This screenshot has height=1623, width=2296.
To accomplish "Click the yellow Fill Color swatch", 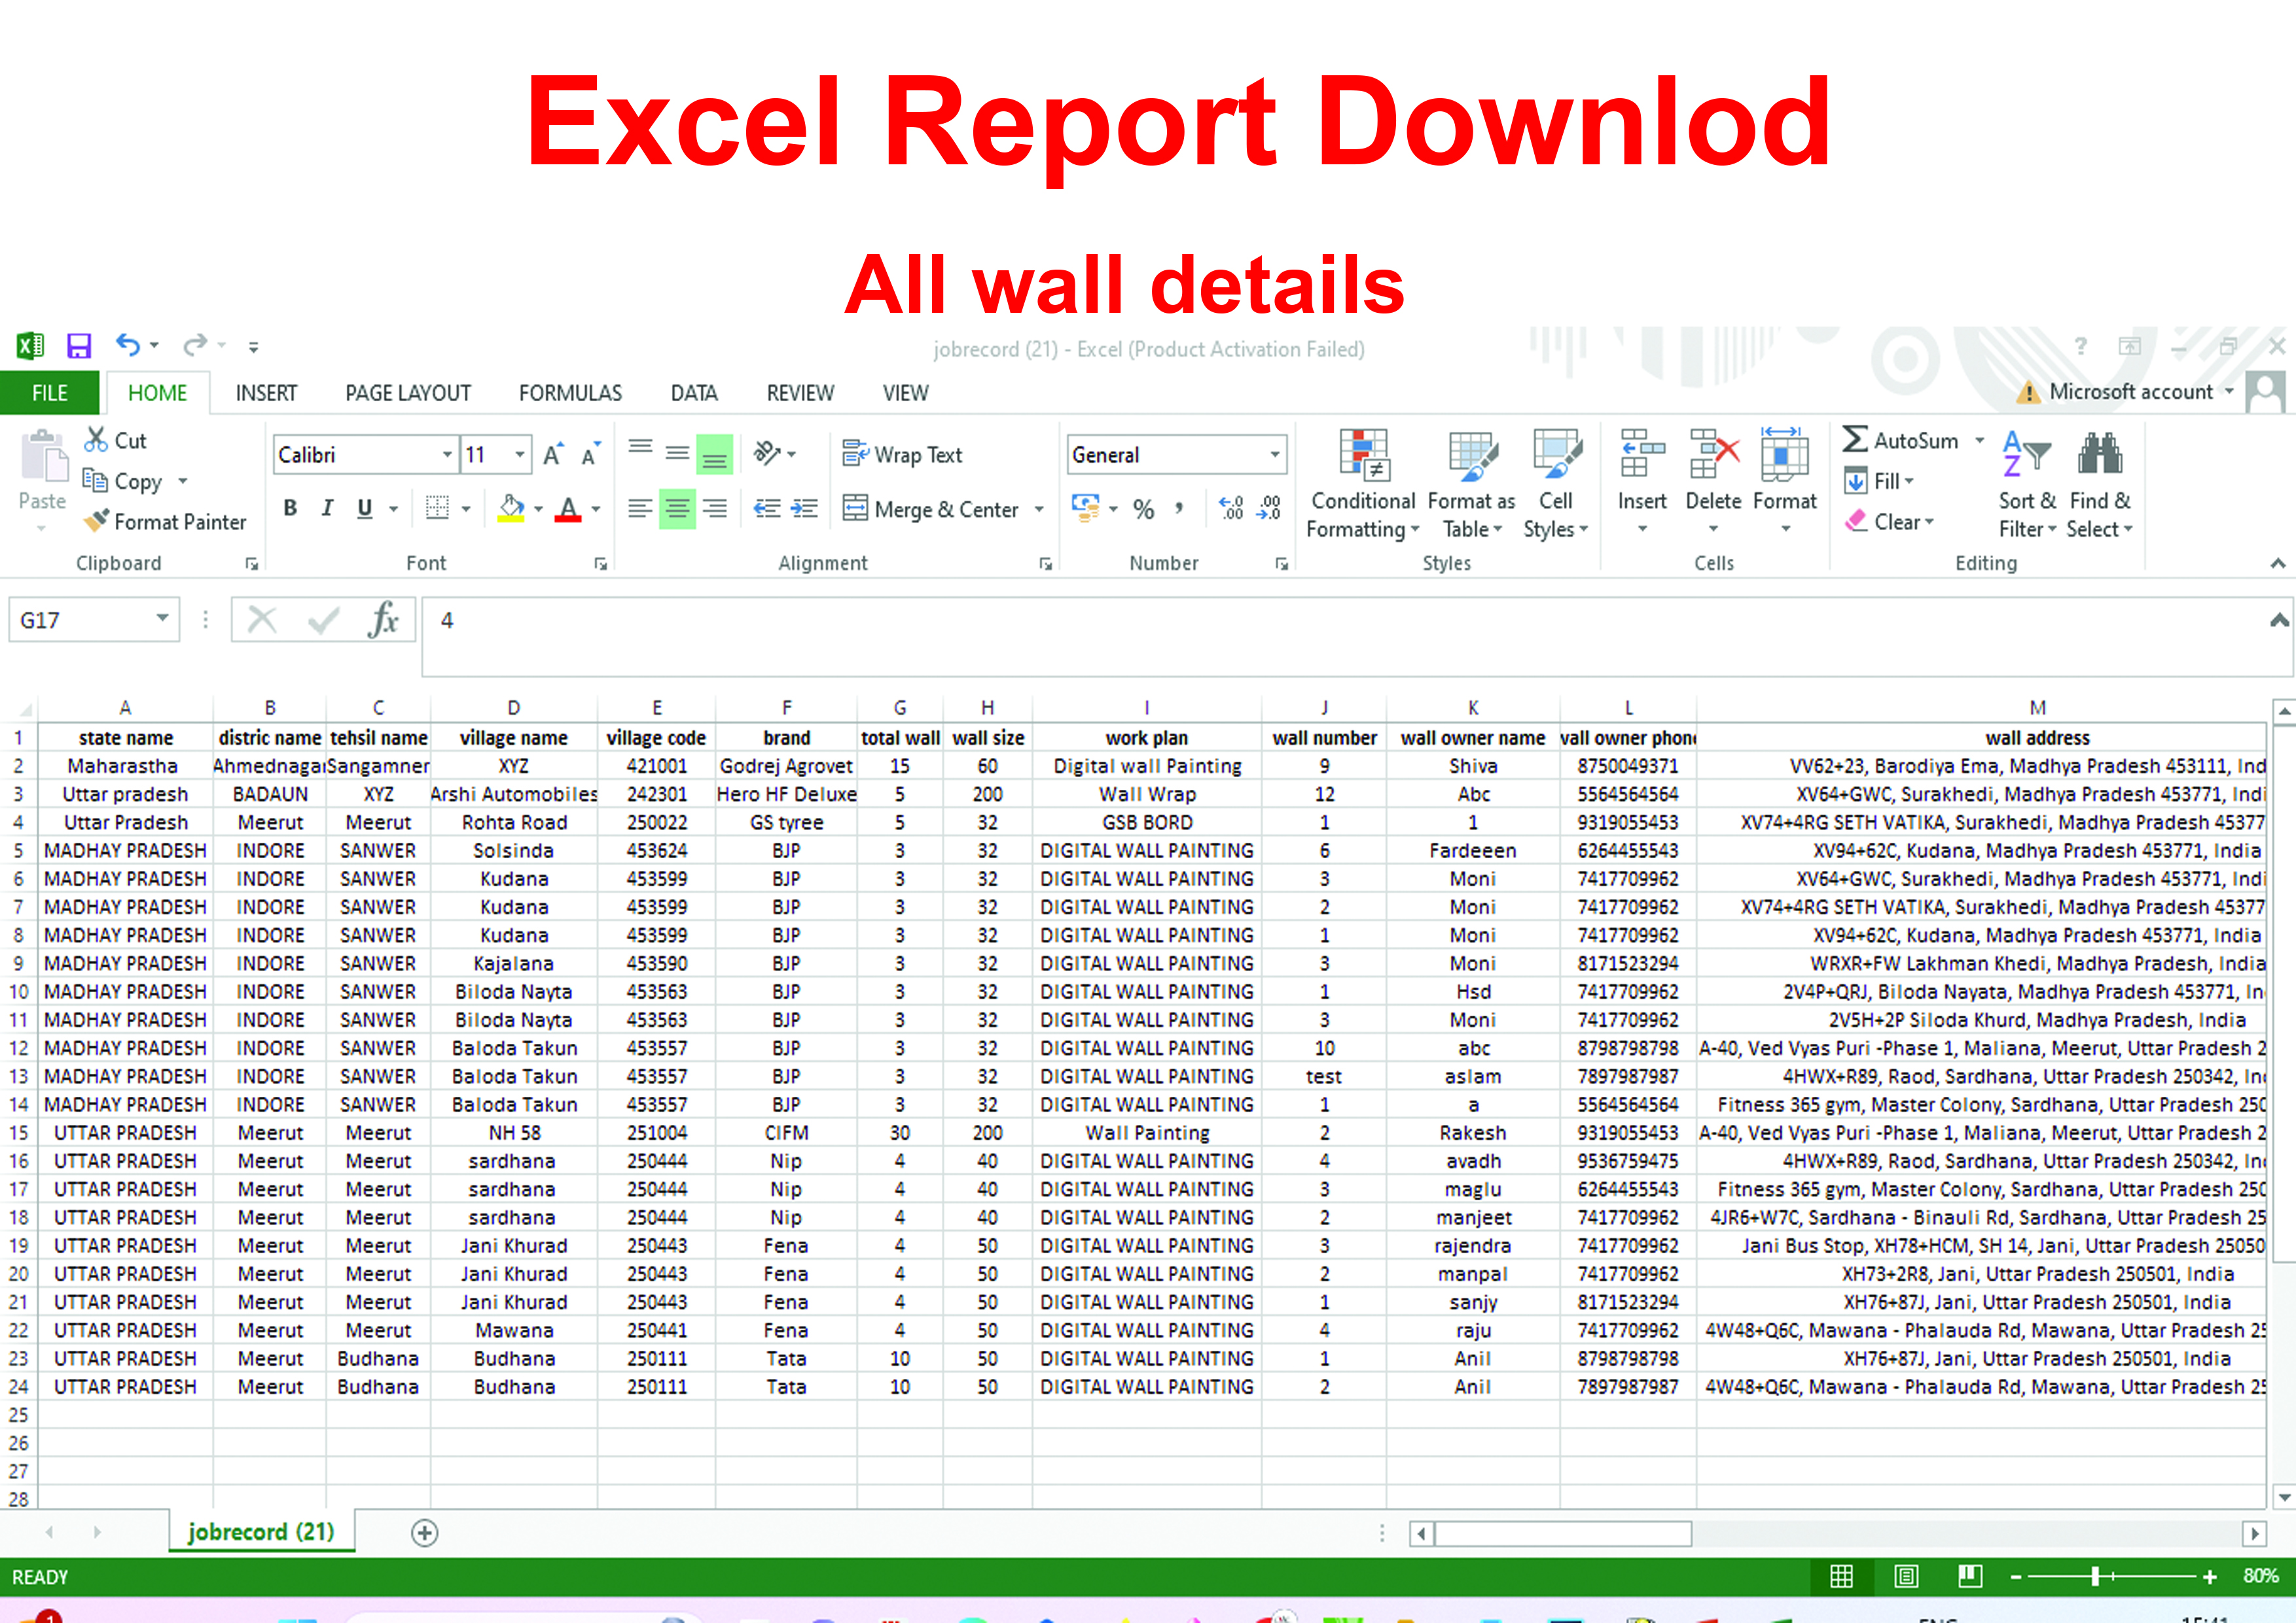I will tap(511, 508).
